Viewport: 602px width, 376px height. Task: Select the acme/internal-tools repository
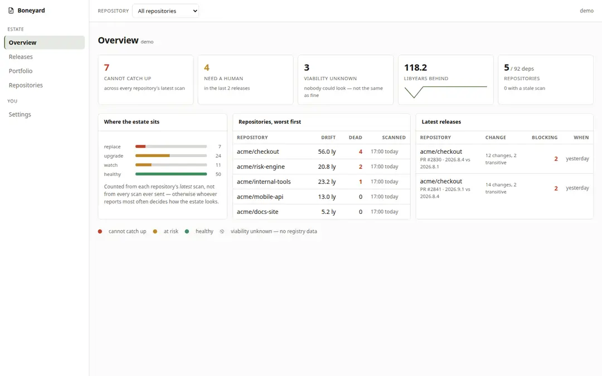(x=322, y=182)
